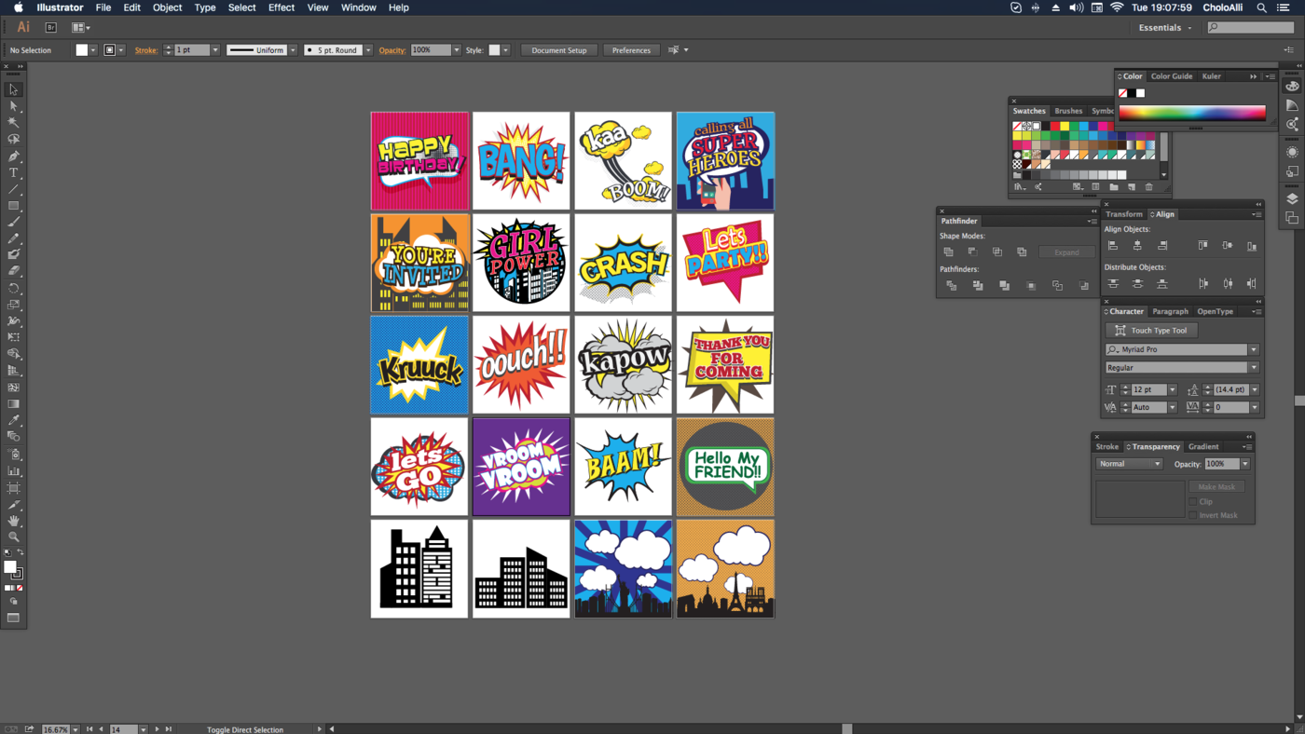
Task: Open the Select menu in the menu bar
Action: pos(241,7)
